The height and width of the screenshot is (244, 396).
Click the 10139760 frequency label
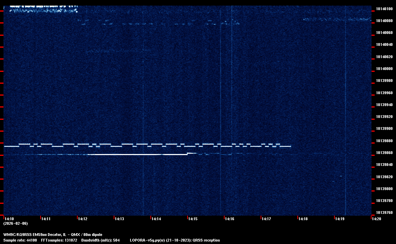pyautogui.click(x=384, y=212)
